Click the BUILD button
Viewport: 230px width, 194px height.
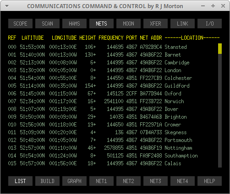pyautogui.click(x=47, y=181)
